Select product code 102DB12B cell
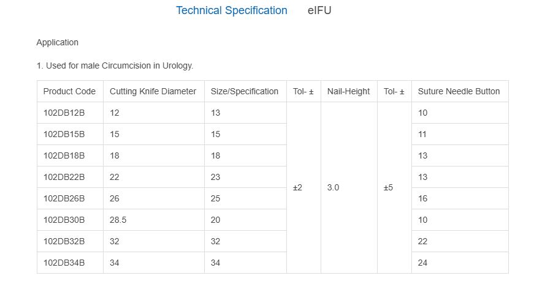The height and width of the screenshot is (303, 545). [x=64, y=113]
